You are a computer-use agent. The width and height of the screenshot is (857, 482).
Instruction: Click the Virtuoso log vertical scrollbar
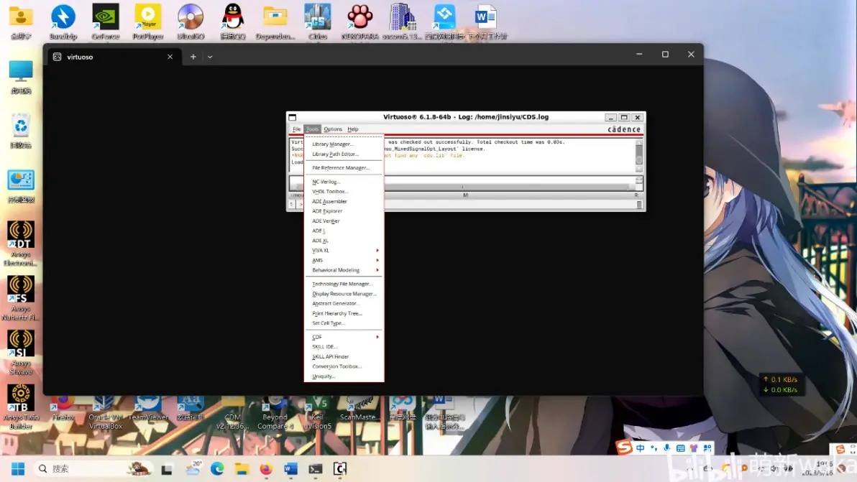pyautogui.click(x=639, y=156)
